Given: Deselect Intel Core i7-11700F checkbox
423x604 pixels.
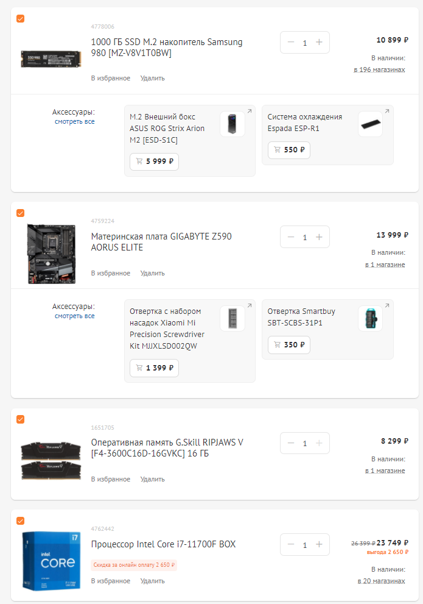Looking at the screenshot, I should [x=20, y=521].
